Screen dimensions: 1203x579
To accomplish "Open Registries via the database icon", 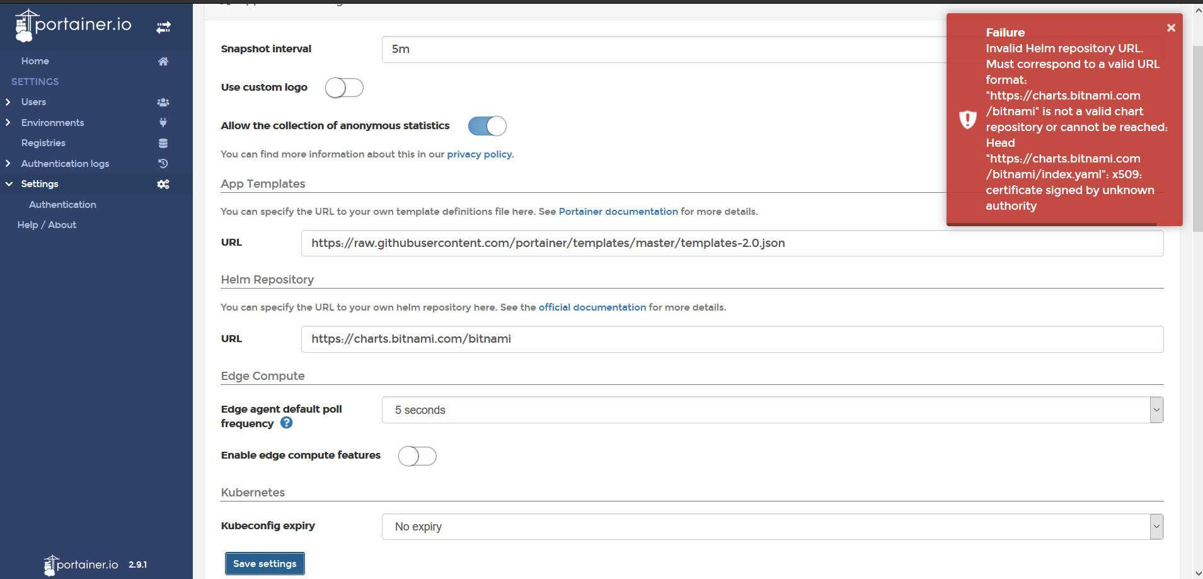I will [x=163, y=142].
